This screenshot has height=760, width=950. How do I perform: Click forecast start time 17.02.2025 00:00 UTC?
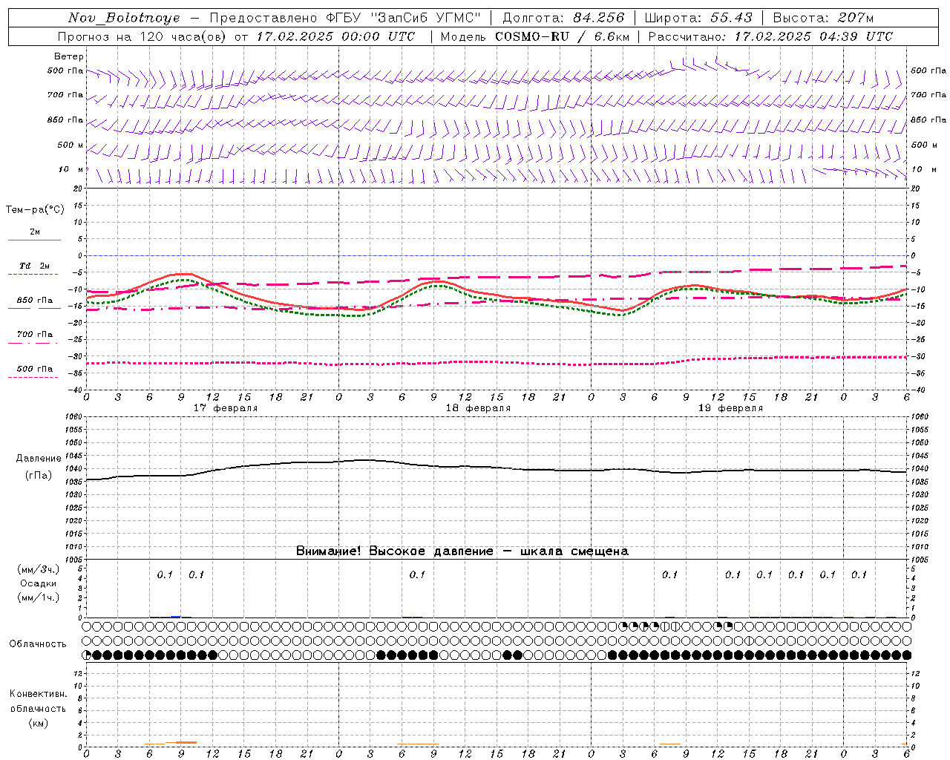[x=335, y=36]
